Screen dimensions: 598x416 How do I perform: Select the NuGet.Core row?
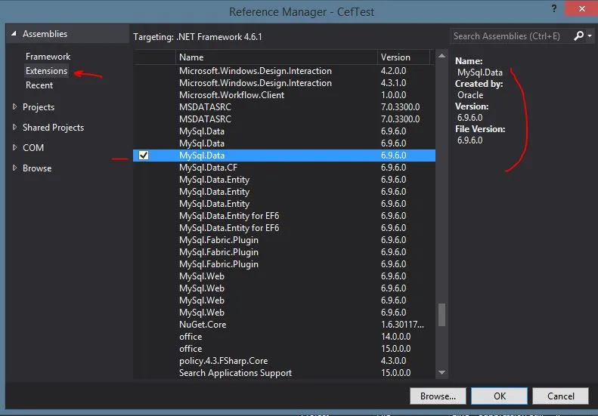coord(284,325)
